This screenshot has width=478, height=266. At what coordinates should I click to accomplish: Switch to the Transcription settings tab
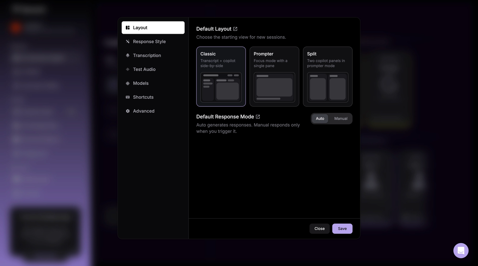tap(153, 55)
